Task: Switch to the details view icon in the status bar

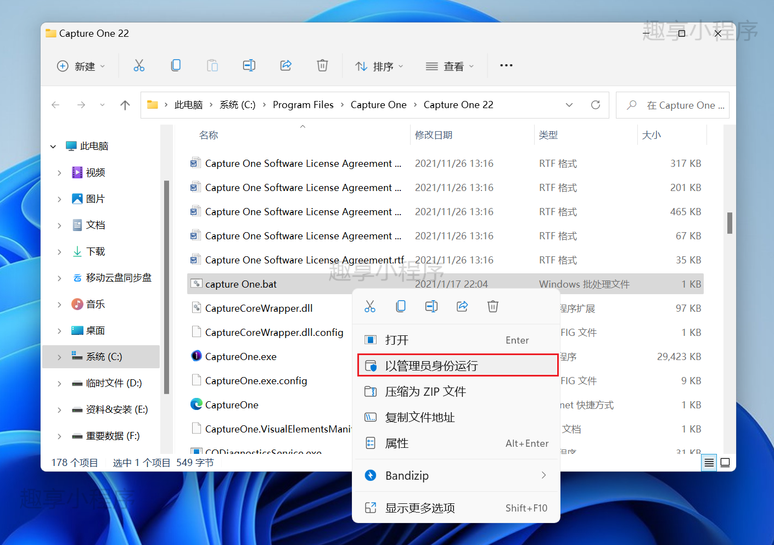Action: [709, 463]
